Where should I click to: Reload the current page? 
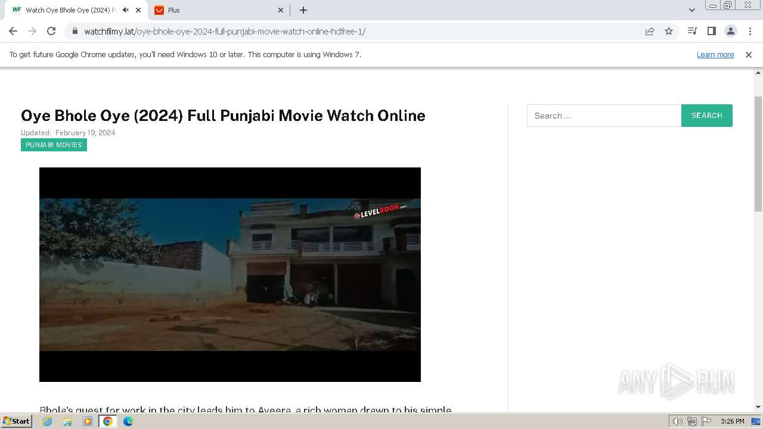click(51, 32)
